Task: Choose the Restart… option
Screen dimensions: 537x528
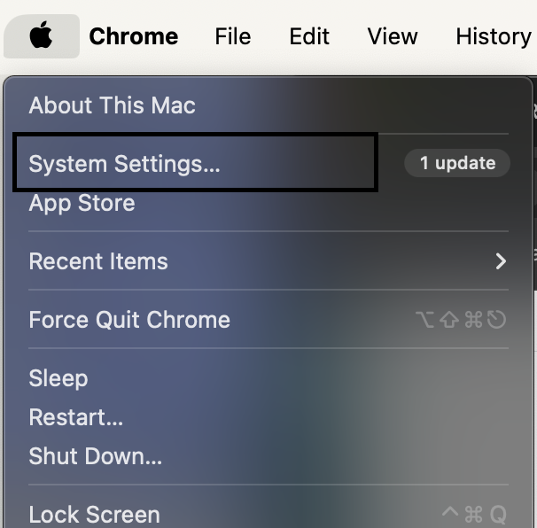Action: click(76, 417)
